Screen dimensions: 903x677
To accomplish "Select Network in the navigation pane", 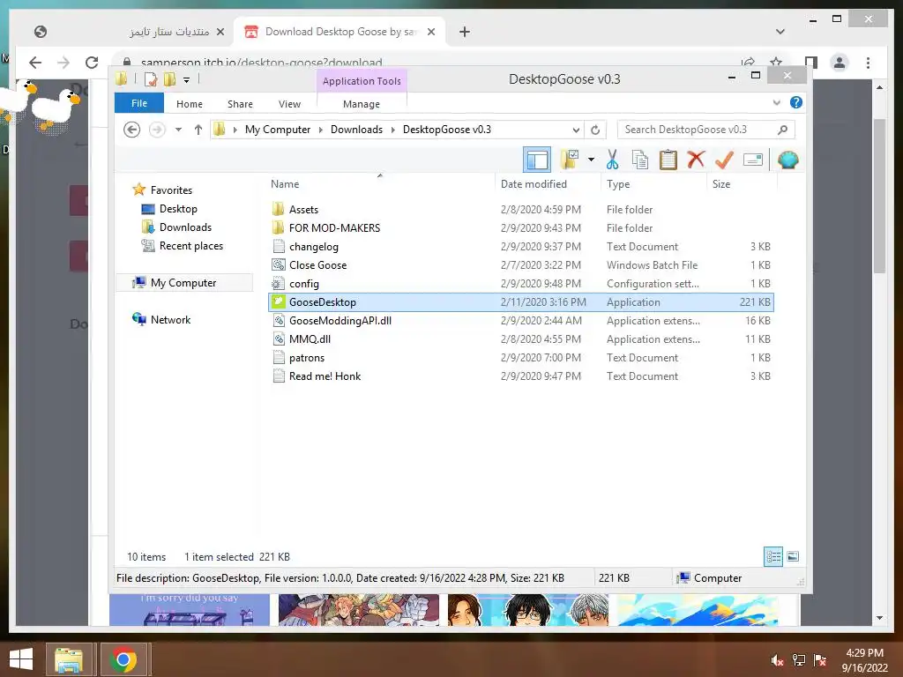I will tap(170, 319).
